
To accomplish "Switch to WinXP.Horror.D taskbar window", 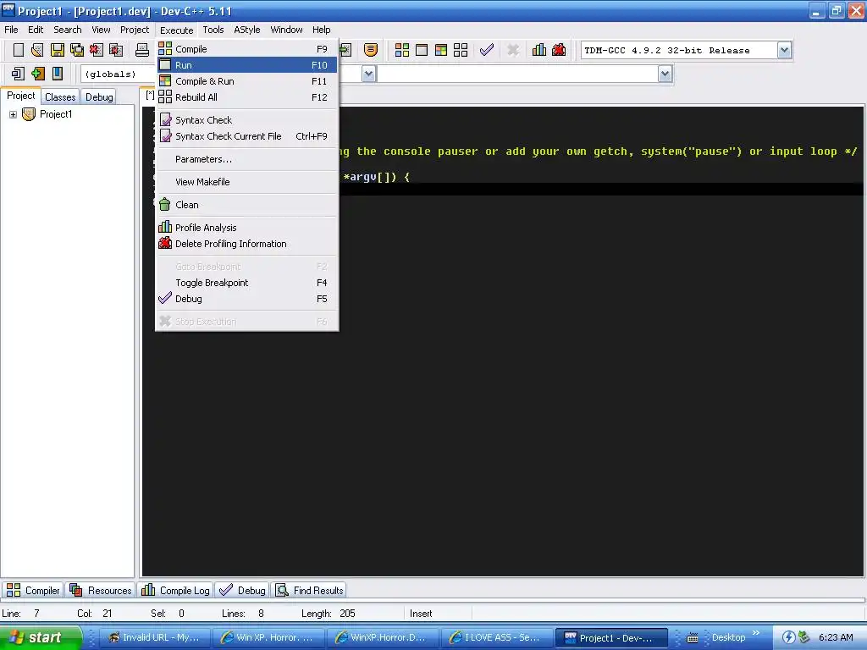I will (384, 638).
